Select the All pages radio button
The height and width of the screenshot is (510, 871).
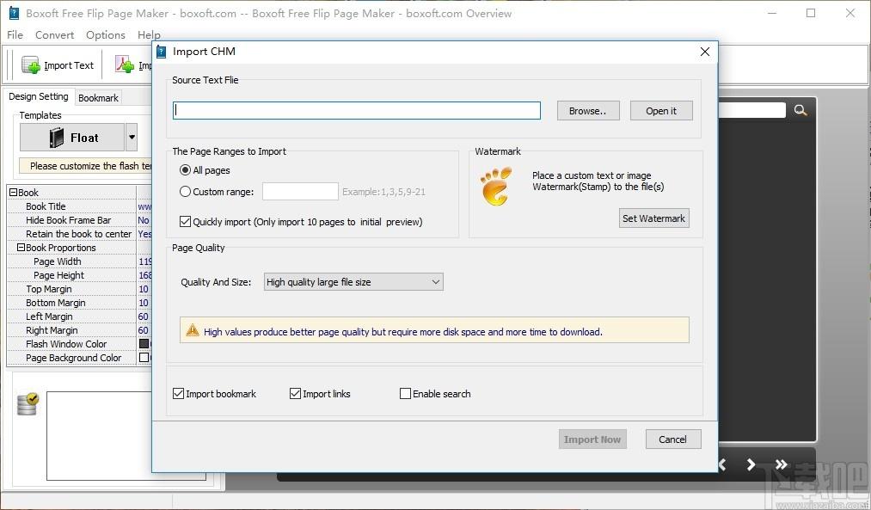point(186,170)
